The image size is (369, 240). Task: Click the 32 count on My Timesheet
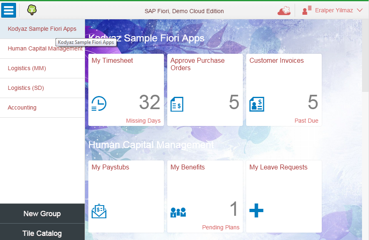(150, 102)
